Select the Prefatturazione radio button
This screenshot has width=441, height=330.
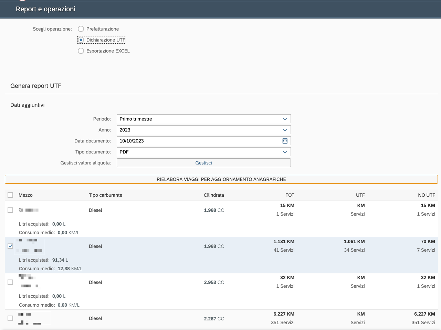81,29
